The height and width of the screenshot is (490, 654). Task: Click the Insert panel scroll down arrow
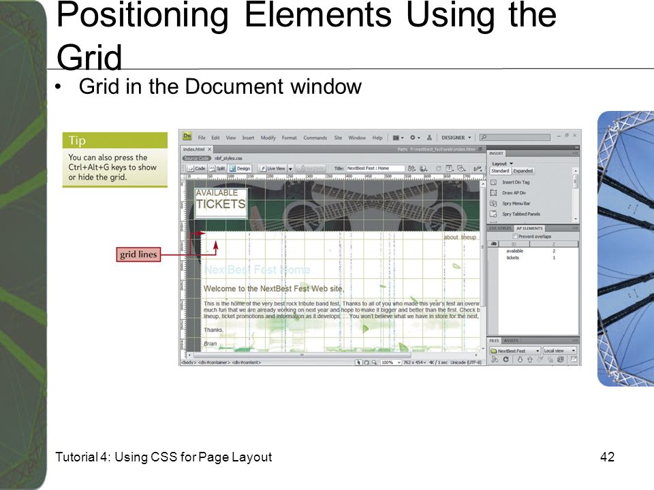575,219
